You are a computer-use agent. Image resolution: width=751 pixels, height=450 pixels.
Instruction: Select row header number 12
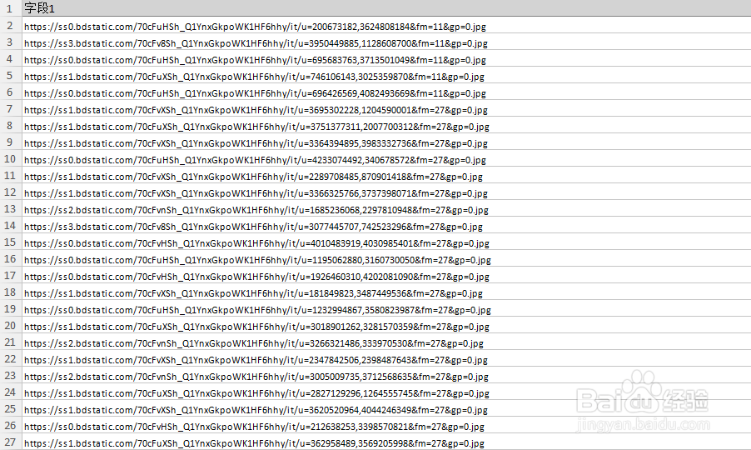tap(11, 192)
